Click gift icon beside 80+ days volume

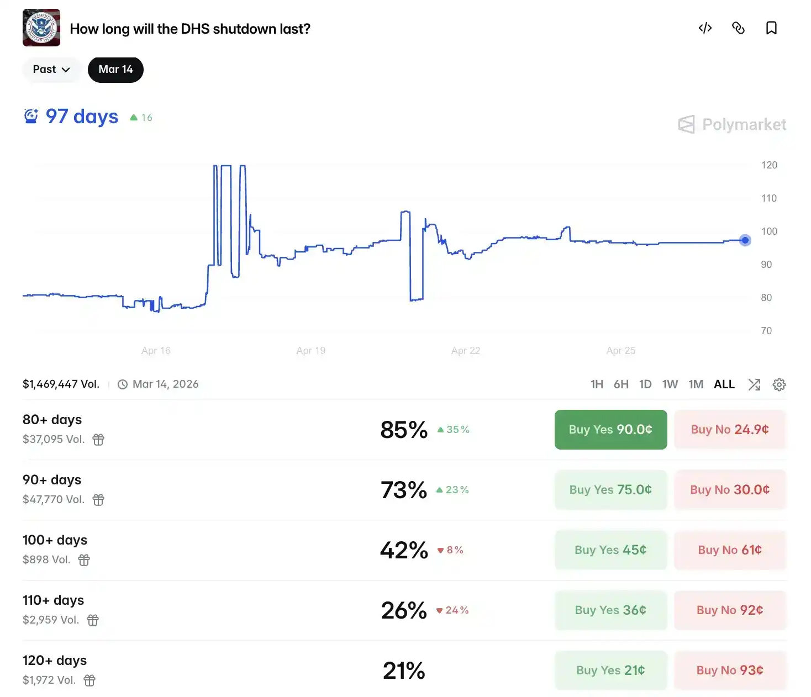(x=98, y=440)
